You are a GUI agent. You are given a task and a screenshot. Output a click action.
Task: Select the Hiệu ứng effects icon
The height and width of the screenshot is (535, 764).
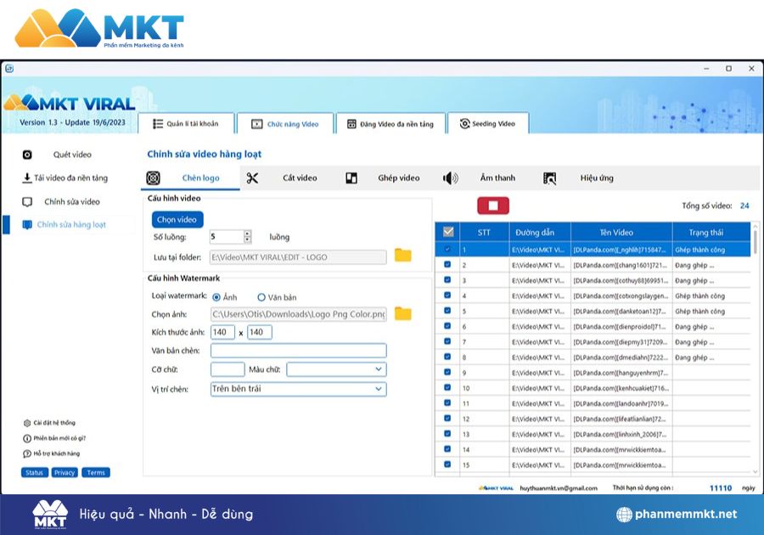(550, 178)
